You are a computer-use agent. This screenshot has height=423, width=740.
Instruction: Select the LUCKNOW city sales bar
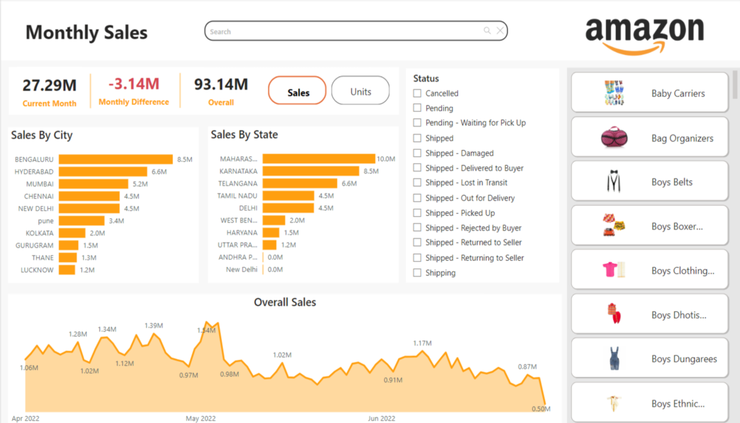67,270
